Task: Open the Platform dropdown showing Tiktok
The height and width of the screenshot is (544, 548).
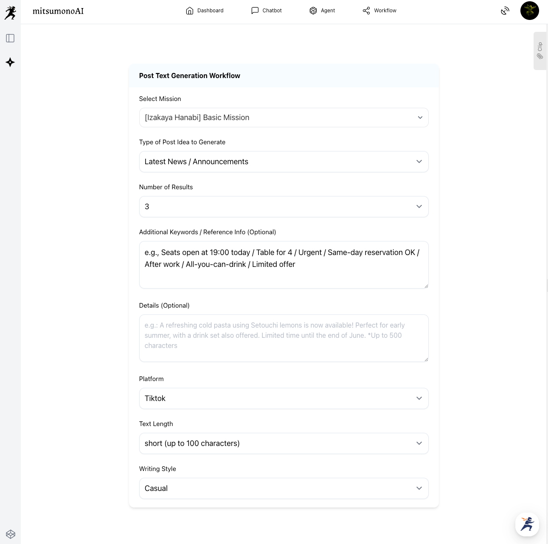Action: click(284, 398)
